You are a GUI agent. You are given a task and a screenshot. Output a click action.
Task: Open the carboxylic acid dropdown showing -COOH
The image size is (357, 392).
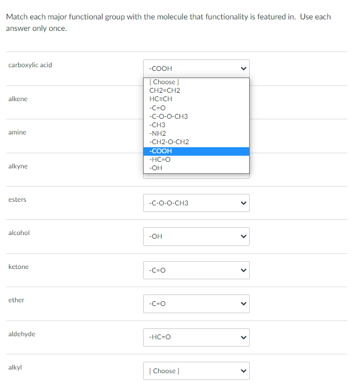click(196, 68)
